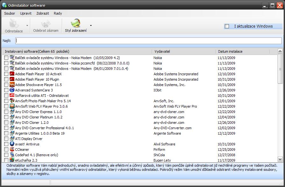Click the Advanced SystemCare 3 icon
This screenshot has height=187, width=285.
(x=12, y=90)
